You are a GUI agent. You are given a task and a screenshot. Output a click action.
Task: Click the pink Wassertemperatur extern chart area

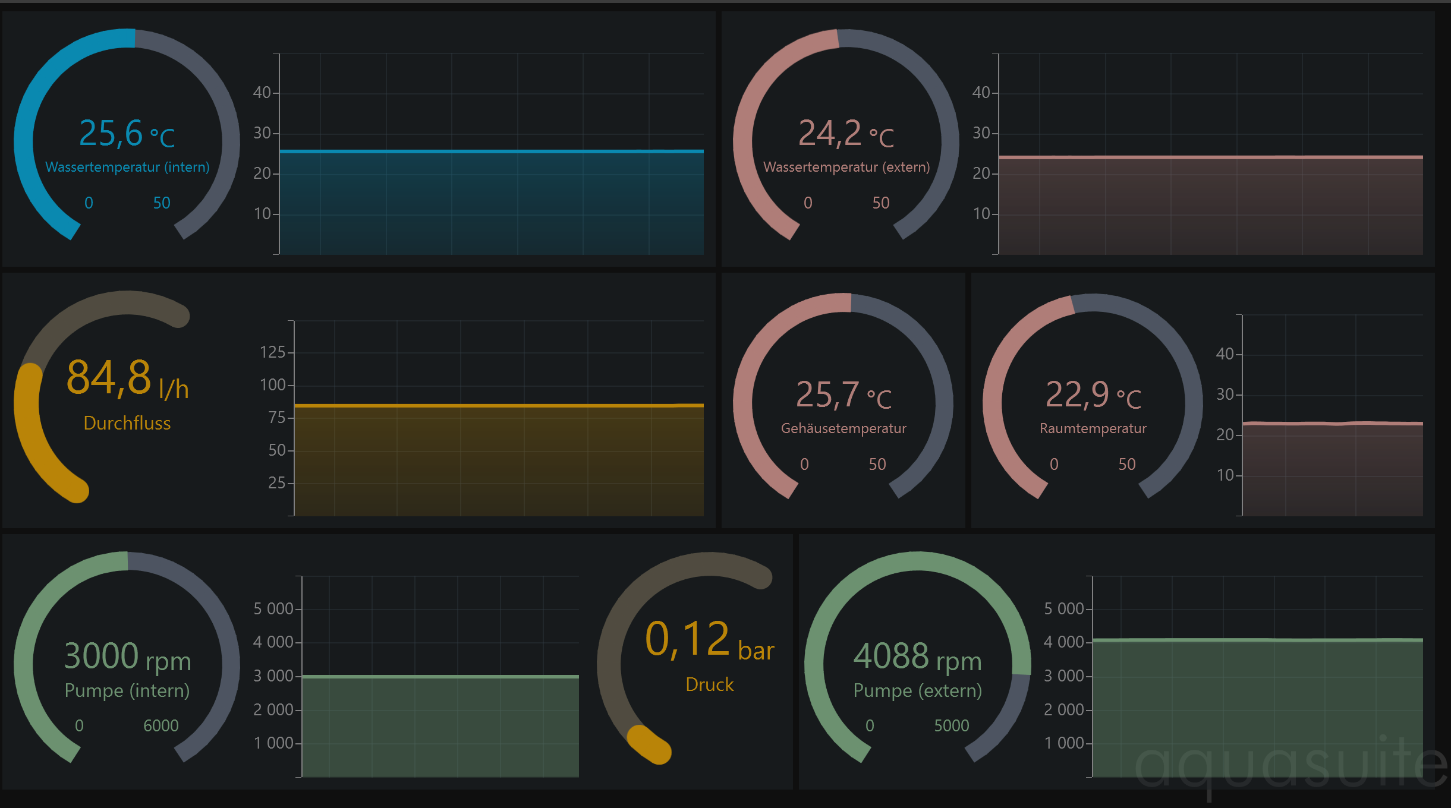click(x=1210, y=205)
